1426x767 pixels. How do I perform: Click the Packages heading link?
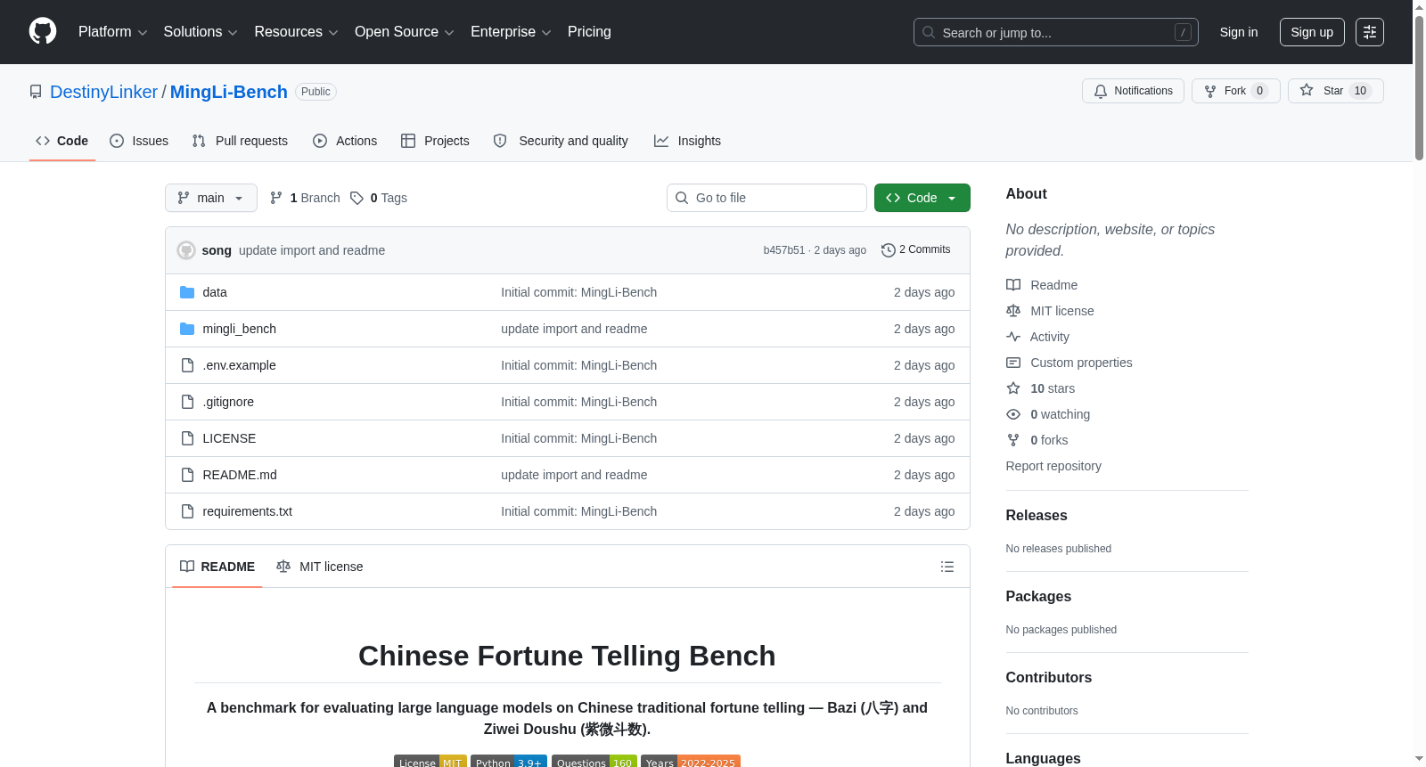tap(1038, 596)
